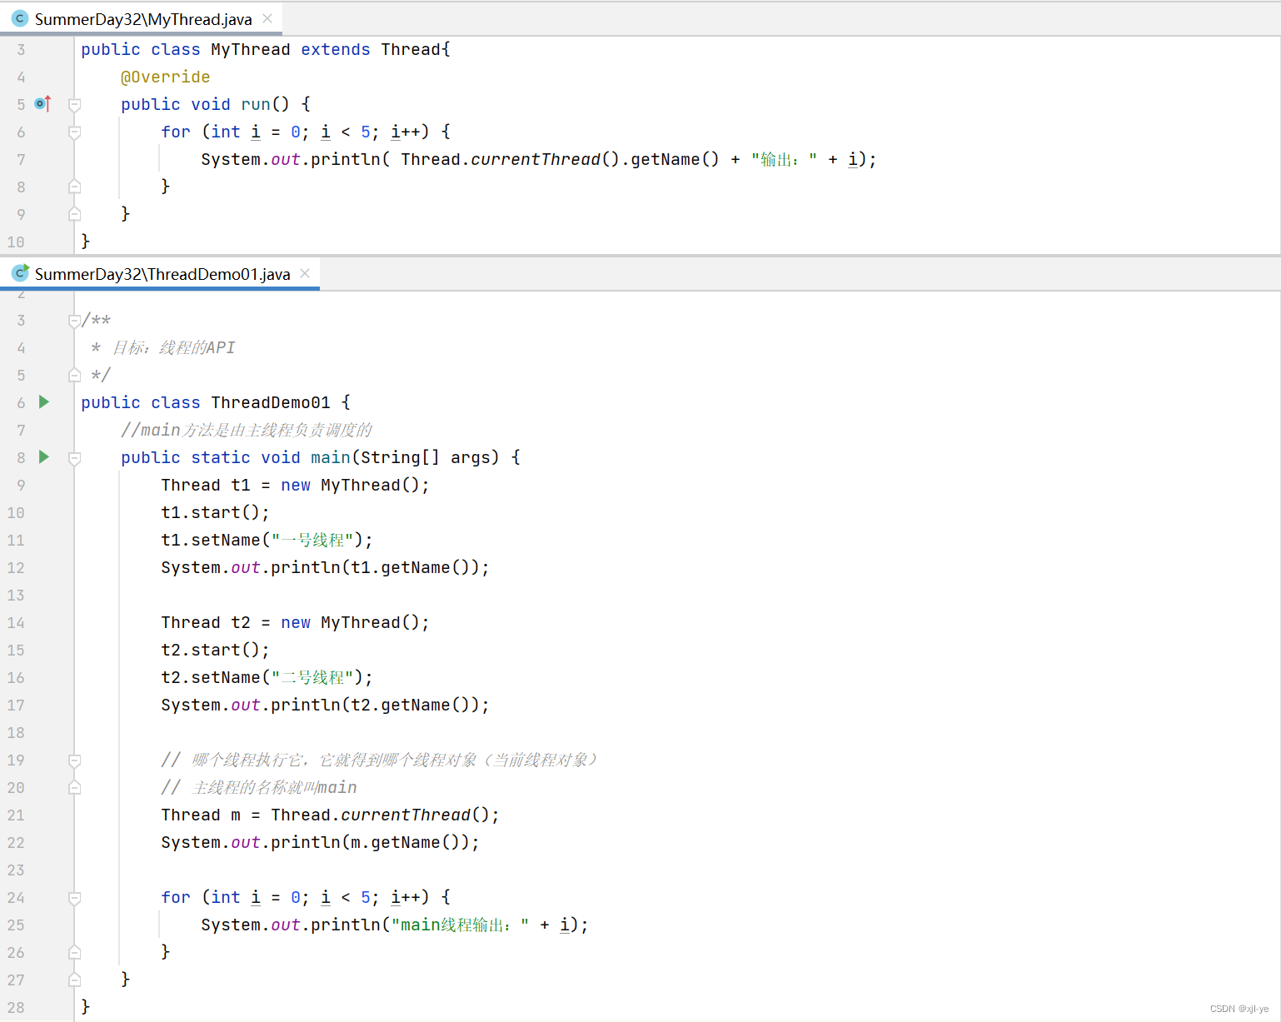Collapse the Javadoc comment in ThreadDemo01
1281x1022 pixels.
coord(74,321)
